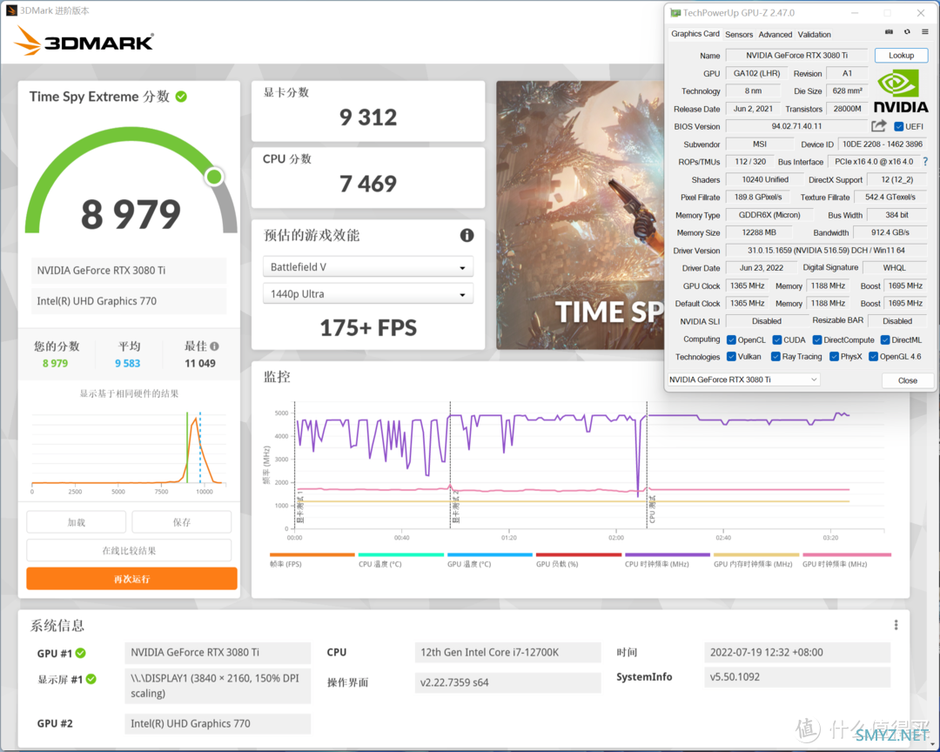Viewport: 940px width, 752px height.
Task: Click the FPS orange legend swatch
Action: click(312, 554)
